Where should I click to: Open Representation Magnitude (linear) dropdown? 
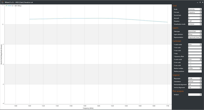point(195,37)
